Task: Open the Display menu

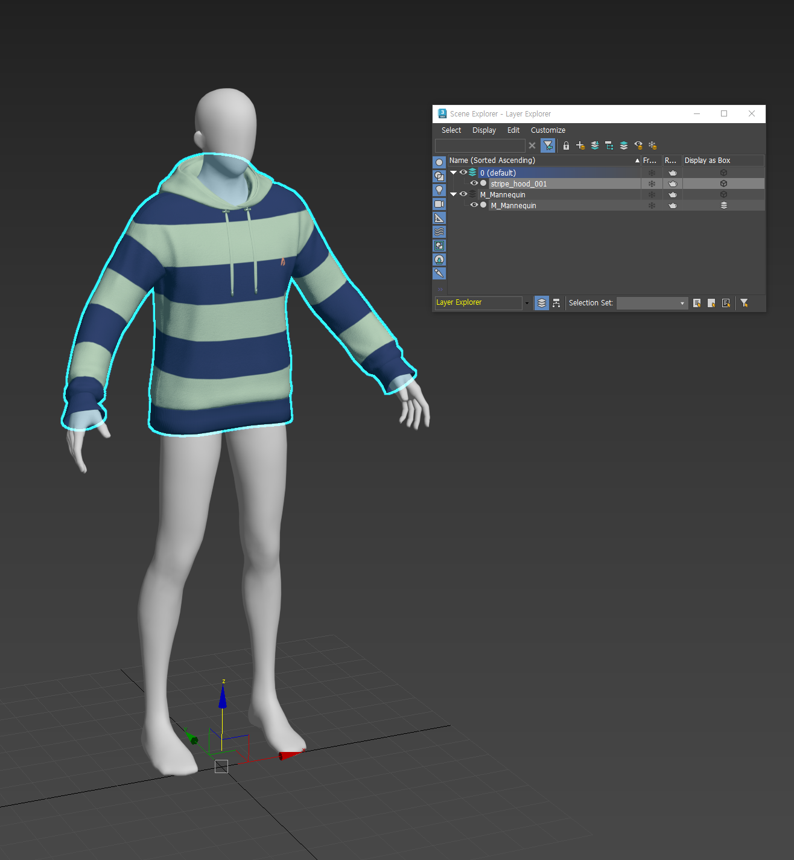Action: click(484, 130)
